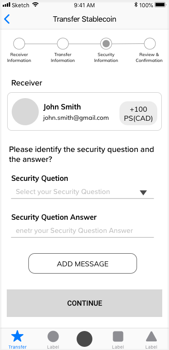This screenshot has height=350, width=169.
Task: Tap the battery icon in status bar
Action: pos(160,5)
